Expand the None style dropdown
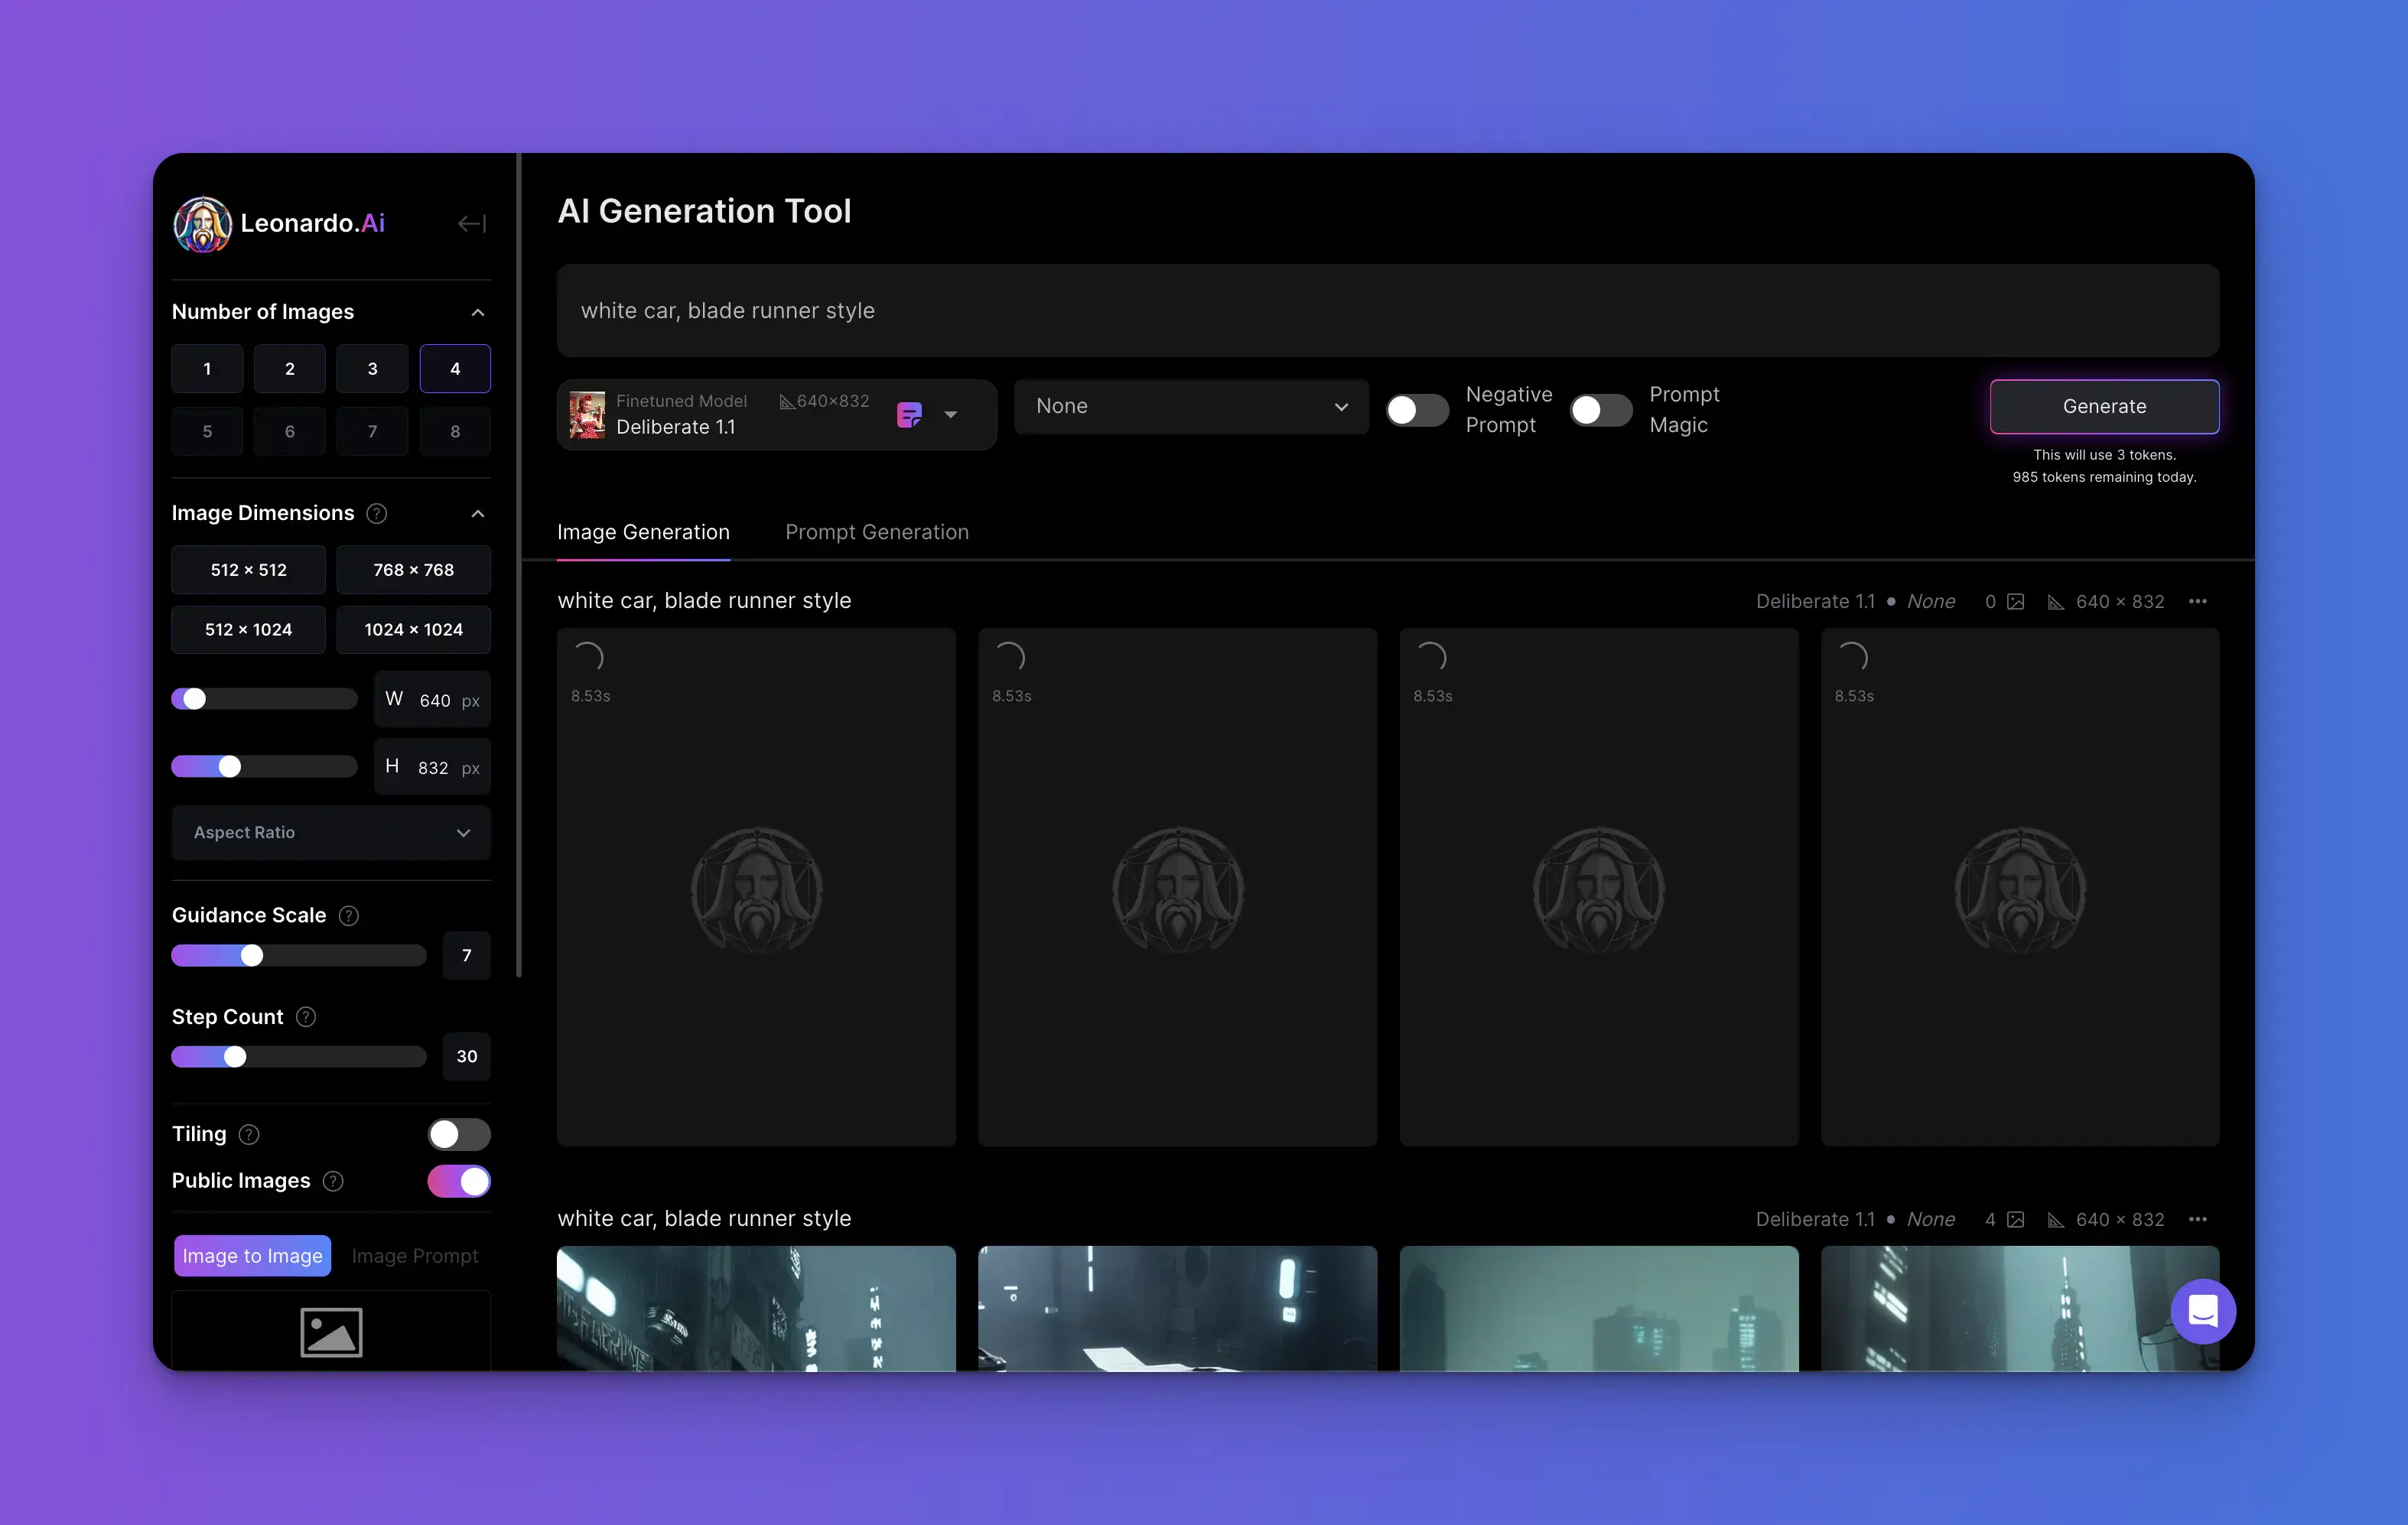 click(1190, 407)
